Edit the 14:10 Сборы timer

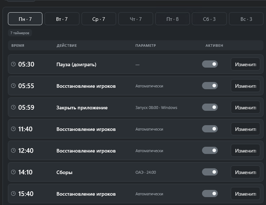click(246, 172)
